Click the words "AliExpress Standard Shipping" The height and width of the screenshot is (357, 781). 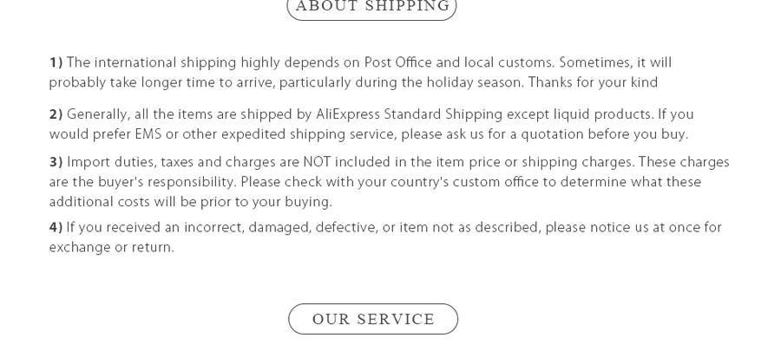pyautogui.click(x=409, y=115)
